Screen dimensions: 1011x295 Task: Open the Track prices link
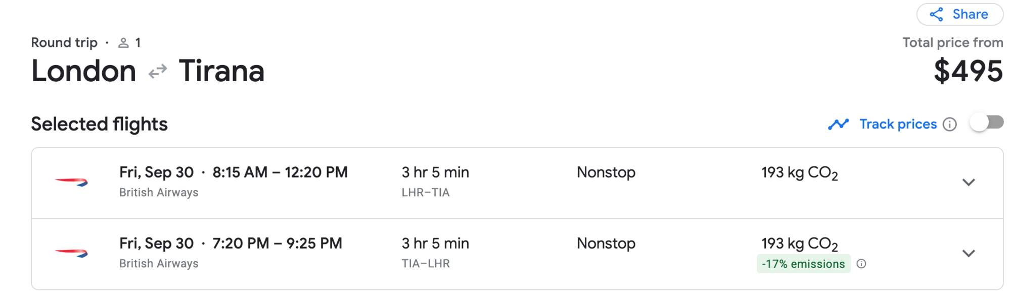pyautogui.click(x=898, y=124)
